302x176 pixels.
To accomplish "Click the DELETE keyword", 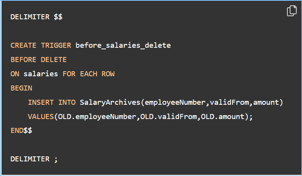I will (x=54, y=60).
